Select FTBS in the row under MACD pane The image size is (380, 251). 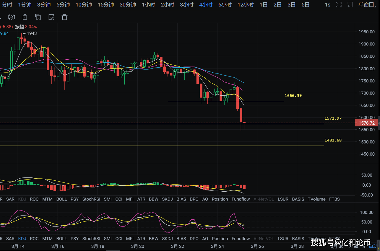(x=334, y=199)
